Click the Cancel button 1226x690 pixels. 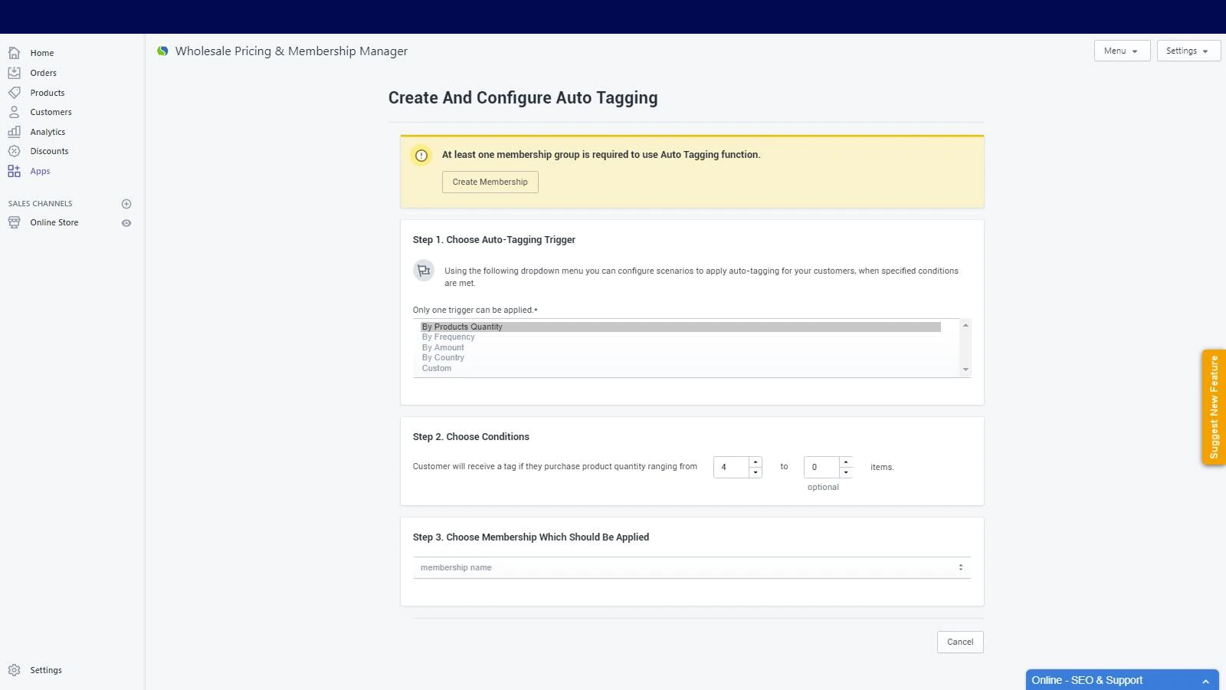pyautogui.click(x=959, y=642)
